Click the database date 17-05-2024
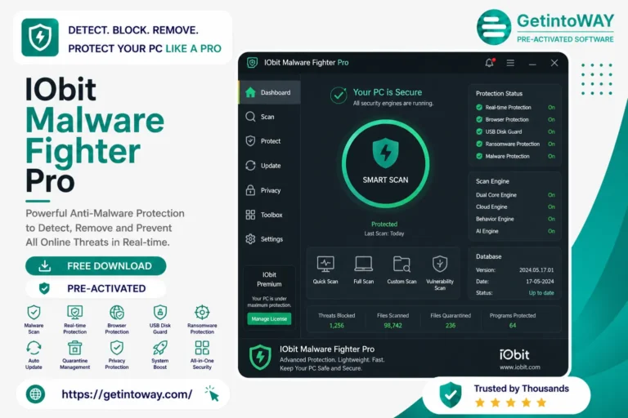Image resolution: width=628 pixels, height=418 pixels. (x=540, y=282)
